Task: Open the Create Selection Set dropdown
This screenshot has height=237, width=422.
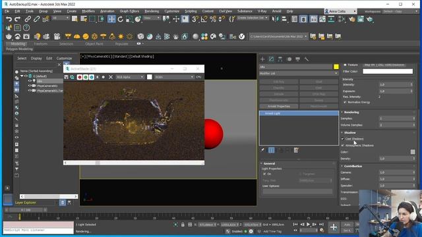Action: coord(253,18)
